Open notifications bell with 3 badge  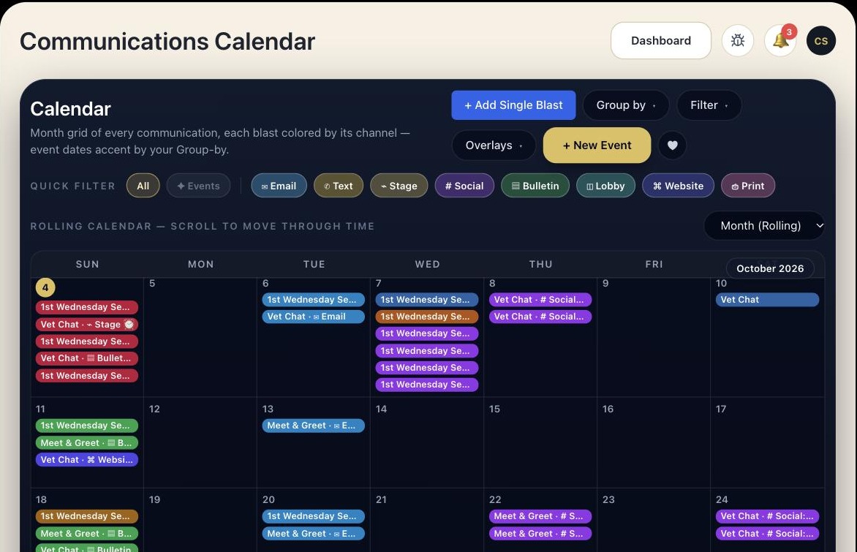tap(780, 40)
